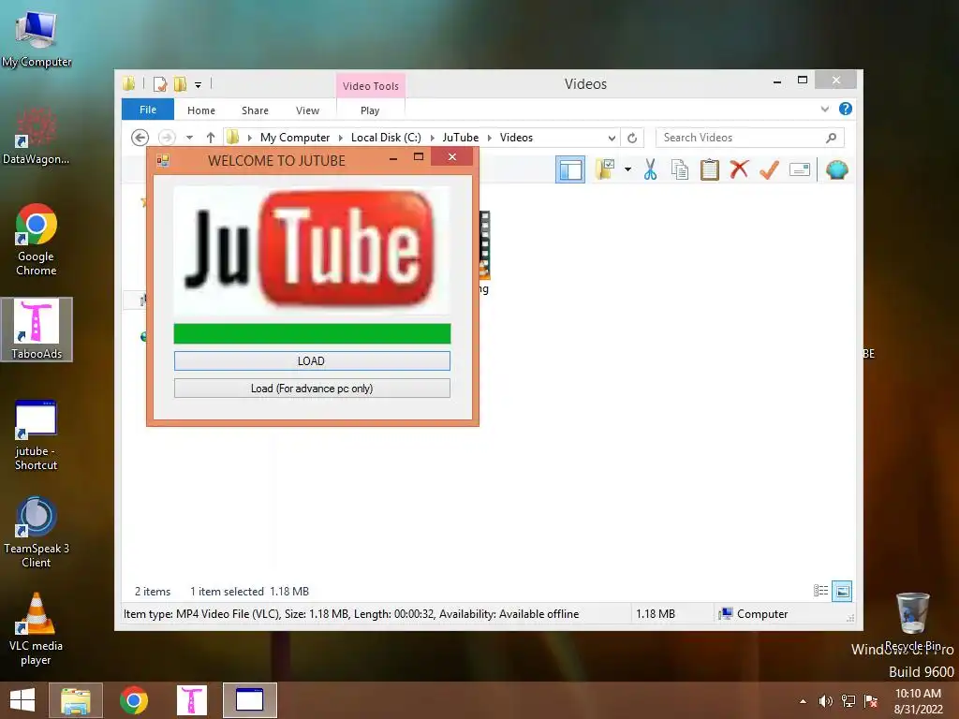Click the Search Videos magnifier icon
This screenshot has height=719, width=959.
click(x=831, y=138)
